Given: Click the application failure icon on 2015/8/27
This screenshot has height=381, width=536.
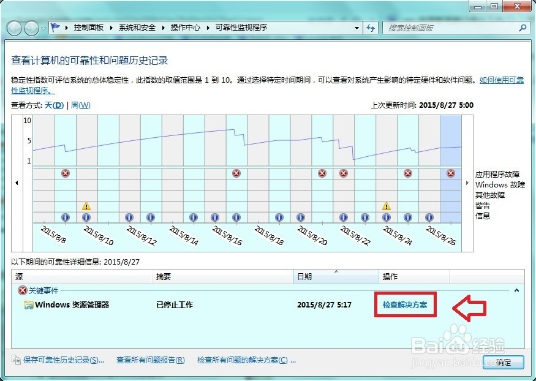Looking at the screenshot, I should pyautogui.click(x=451, y=173).
